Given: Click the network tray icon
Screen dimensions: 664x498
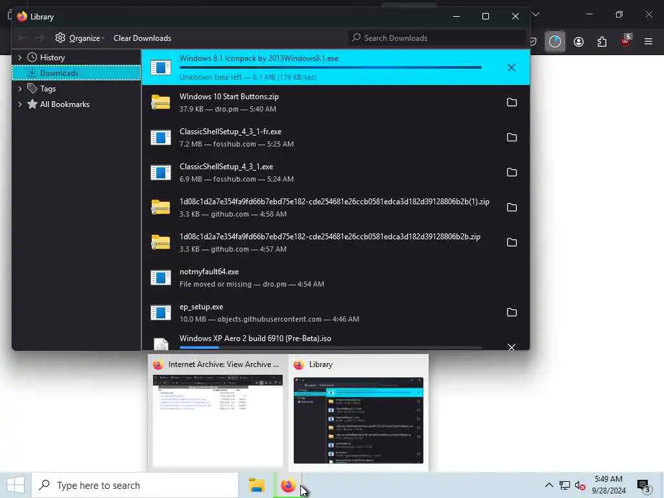Looking at the screenshot, I should pyautogui.click(x=565, y=485).
